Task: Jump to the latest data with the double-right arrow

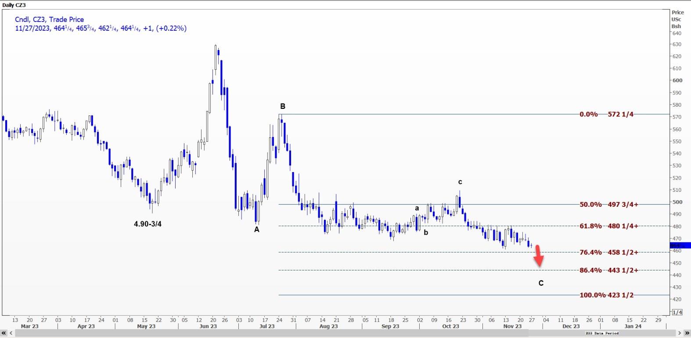Action: (x=687, y=333)
